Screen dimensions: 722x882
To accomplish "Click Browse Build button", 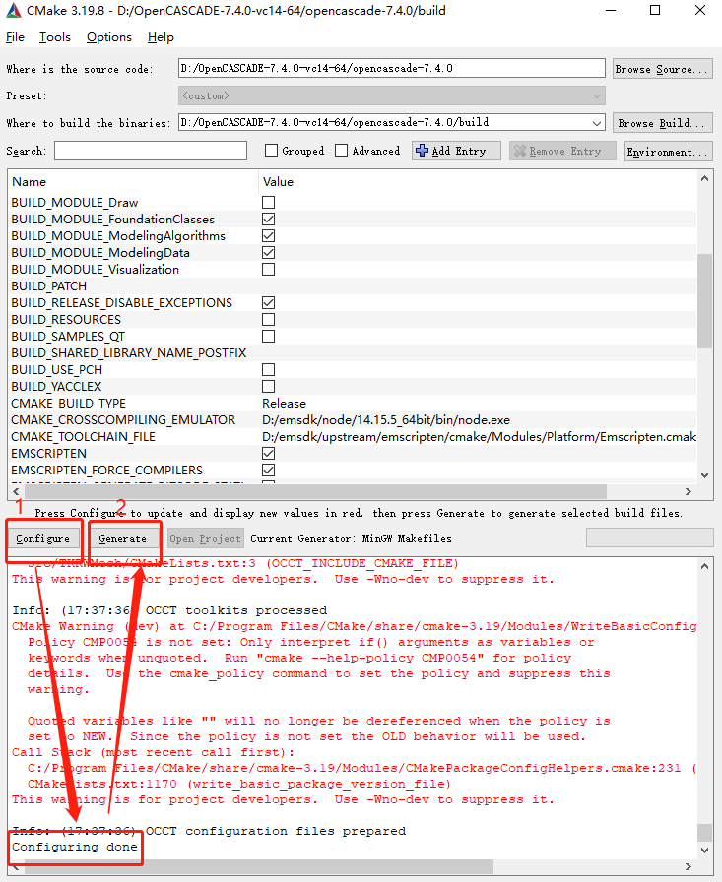I will tap(662, 123).
